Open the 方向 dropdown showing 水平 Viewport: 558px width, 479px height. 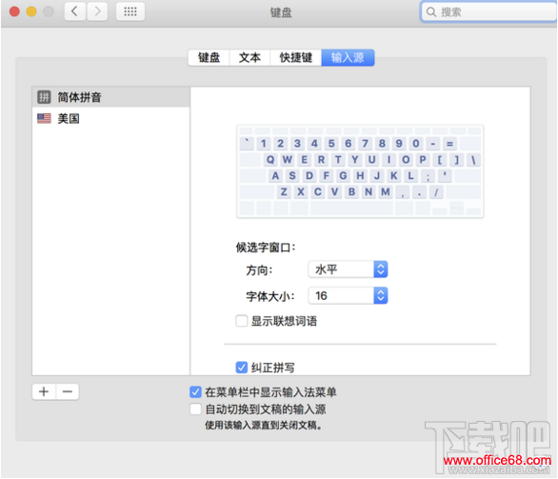[x=348, y=269]
